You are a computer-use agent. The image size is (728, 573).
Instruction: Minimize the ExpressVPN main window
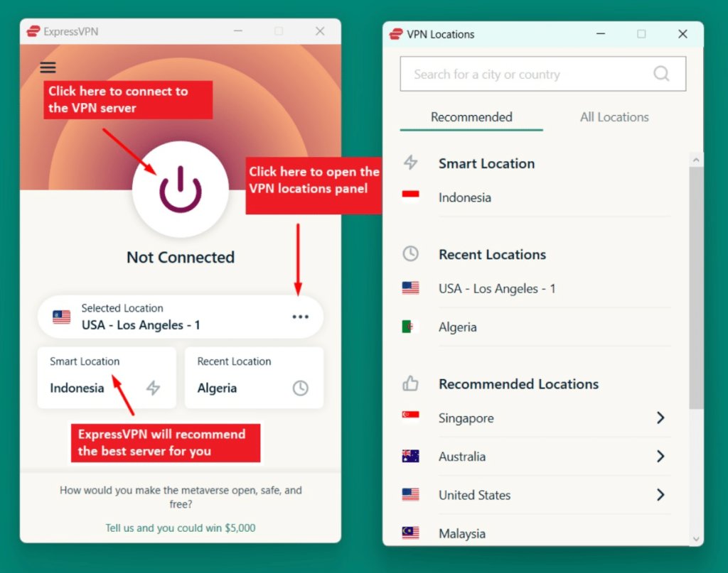click(x=238, y=31)
